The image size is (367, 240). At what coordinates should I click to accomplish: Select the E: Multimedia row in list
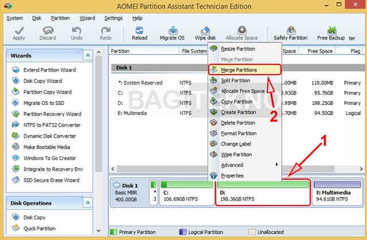click(237, 113)
